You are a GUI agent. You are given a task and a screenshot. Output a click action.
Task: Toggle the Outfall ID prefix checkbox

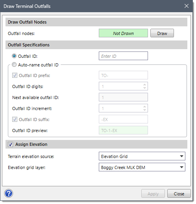(15, 75)
